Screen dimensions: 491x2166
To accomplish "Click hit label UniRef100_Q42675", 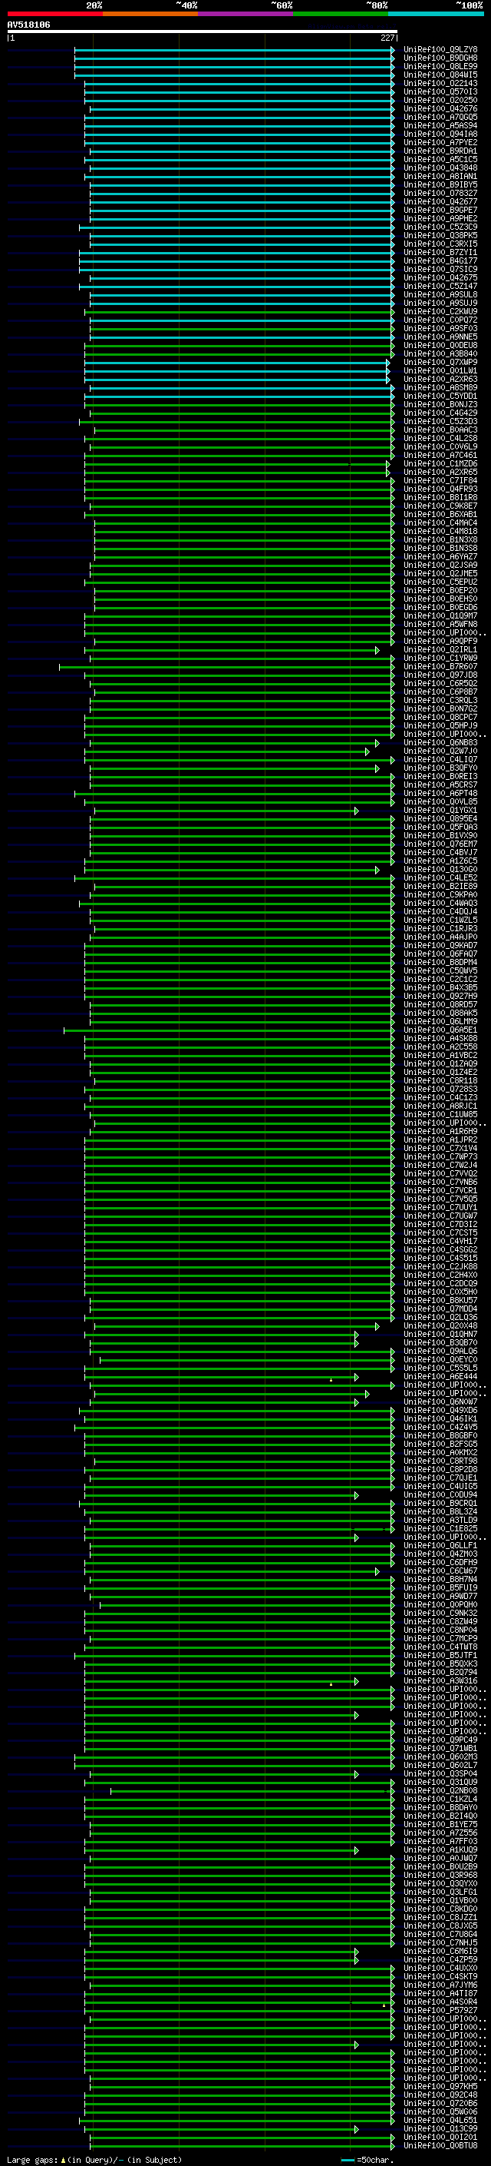I will pos(440,277).
